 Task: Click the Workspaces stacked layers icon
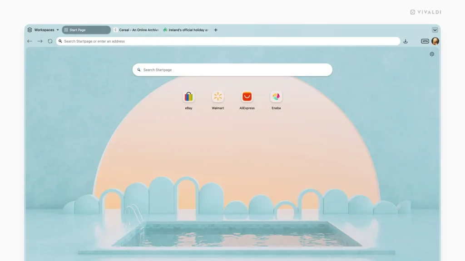[x=30, y=30]
